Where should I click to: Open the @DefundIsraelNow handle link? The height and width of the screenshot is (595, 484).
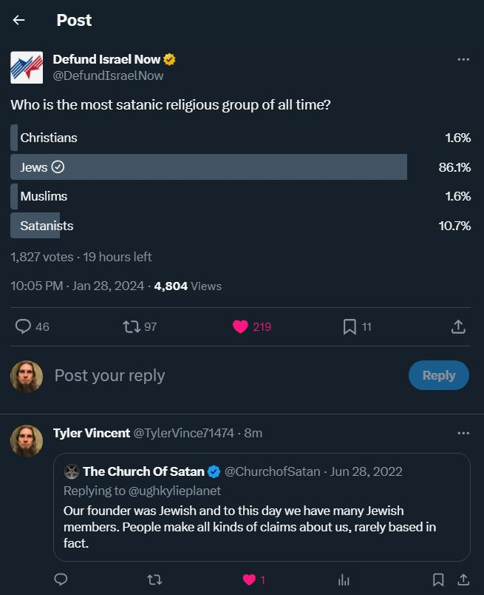[x=109, y=75]
